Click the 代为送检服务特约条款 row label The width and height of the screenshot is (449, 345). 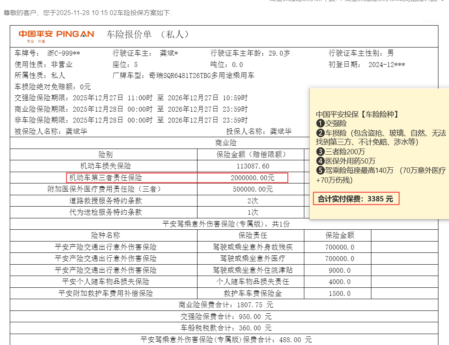(x=105, y=212)
